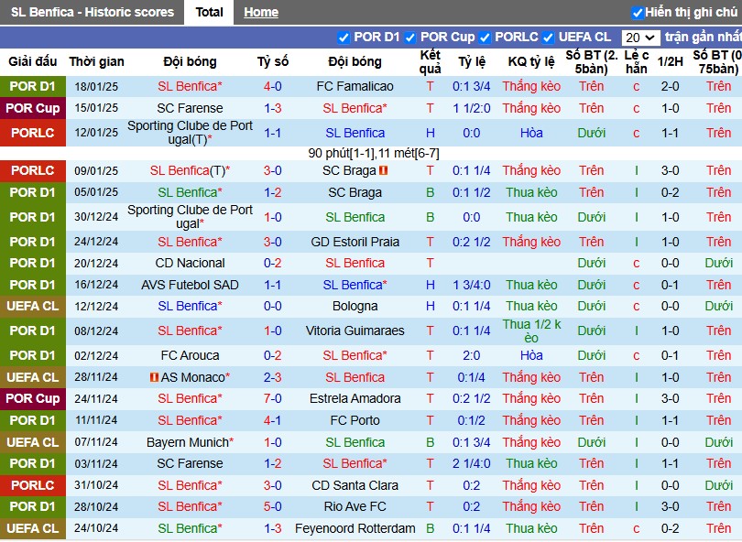The width and height of the screenshot is (742, 542).
Task: Select the SL Benfica - Historic scores title
Action: tap(93, 12)
